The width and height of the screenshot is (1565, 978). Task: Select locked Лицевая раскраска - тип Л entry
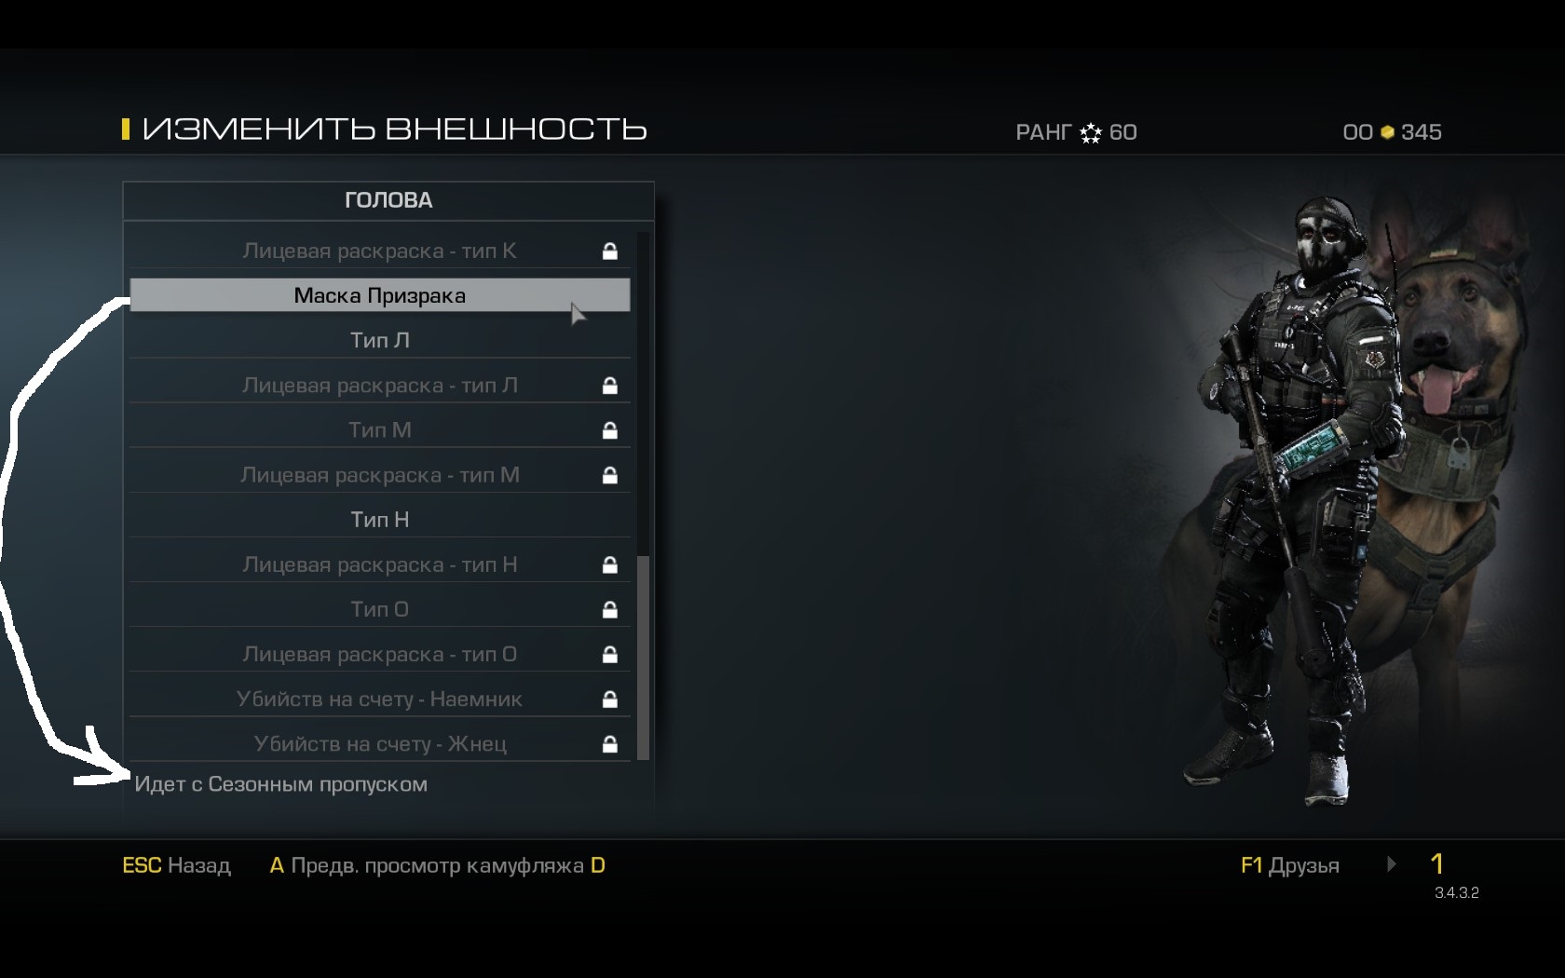[380, 386]
